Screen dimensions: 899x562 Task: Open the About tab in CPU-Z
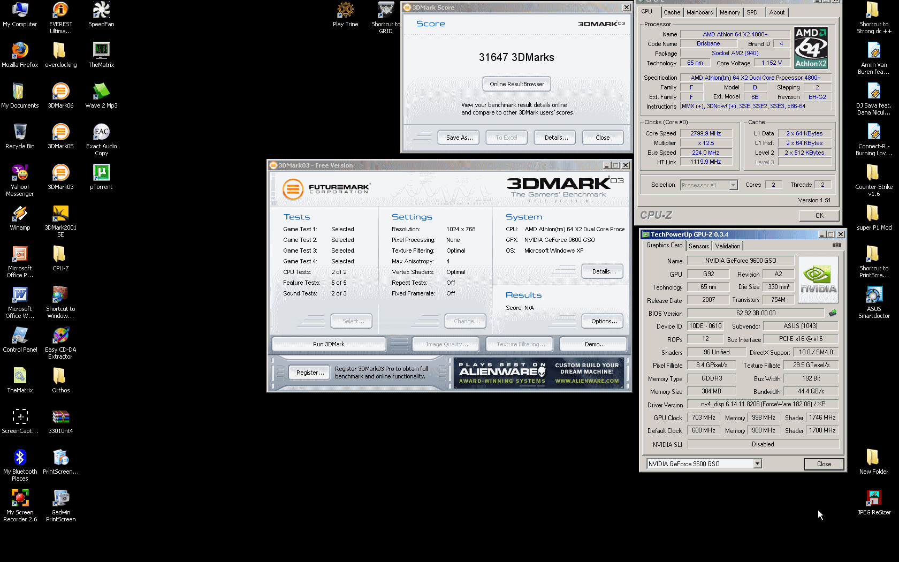point(777,12)
